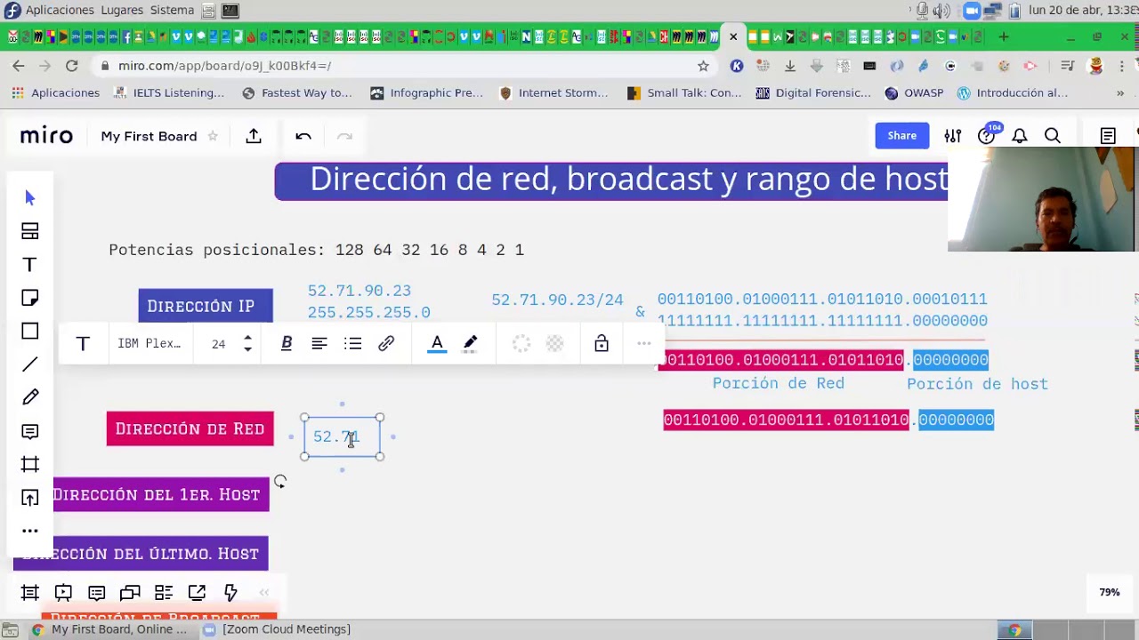Open more options in text context toolbar

644,343
